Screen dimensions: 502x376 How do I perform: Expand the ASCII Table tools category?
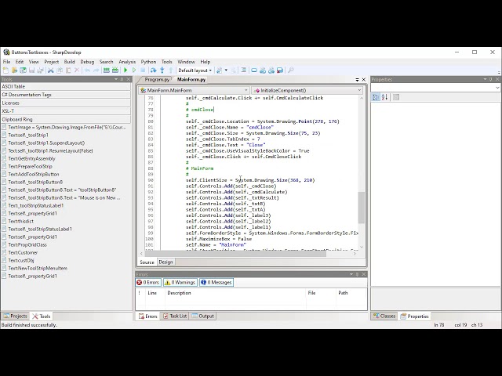[66, 87]
